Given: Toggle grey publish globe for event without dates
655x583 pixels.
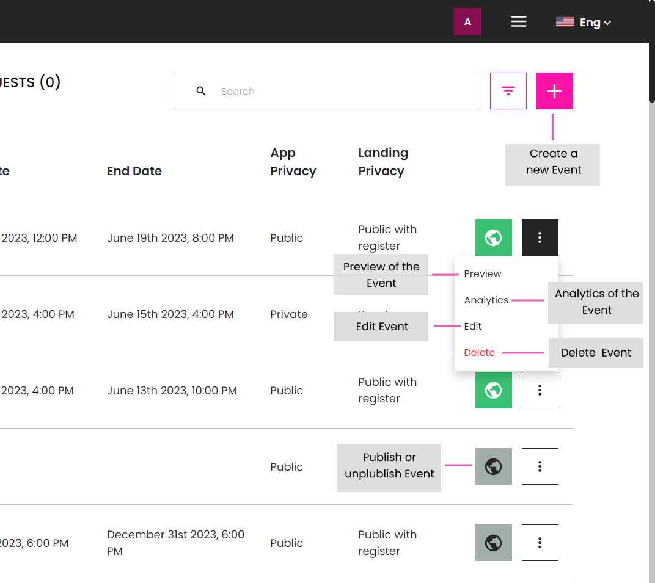Looking at the screenshot, I should [493, 466].
